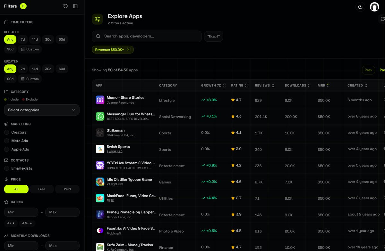The width and height of the screenshot is (385, 251).
Task: Enable the Creators marketing filter
Action: pyautogui.click(x=6, y=132)
